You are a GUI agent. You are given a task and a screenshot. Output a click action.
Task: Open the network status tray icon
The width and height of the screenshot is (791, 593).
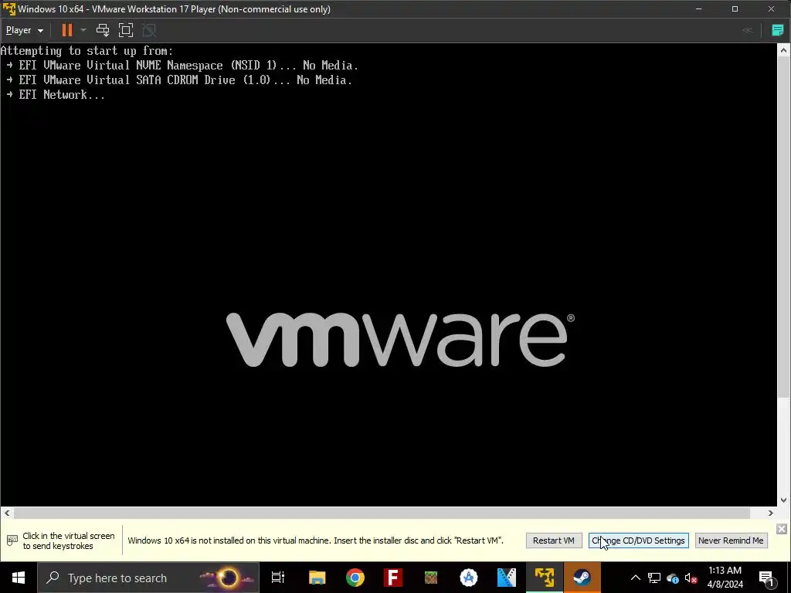[x=654, y=578]
